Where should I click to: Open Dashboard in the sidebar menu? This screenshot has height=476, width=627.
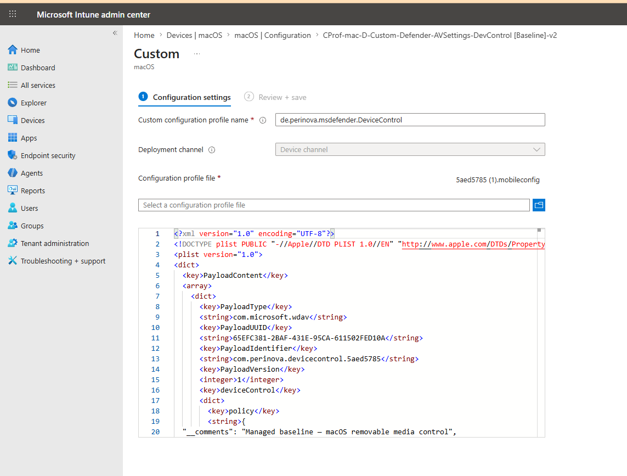tap(38, 68)
